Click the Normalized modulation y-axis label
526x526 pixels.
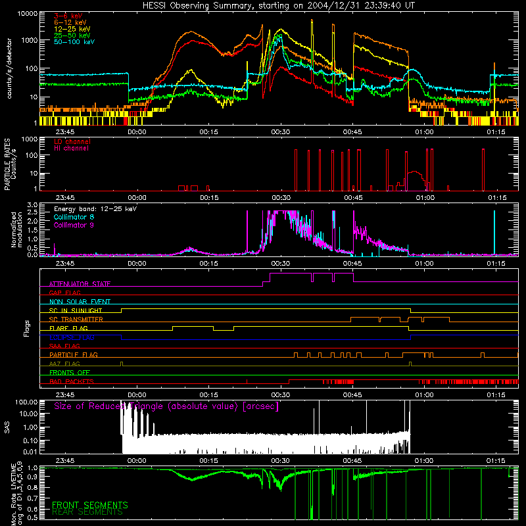point(16,229)
